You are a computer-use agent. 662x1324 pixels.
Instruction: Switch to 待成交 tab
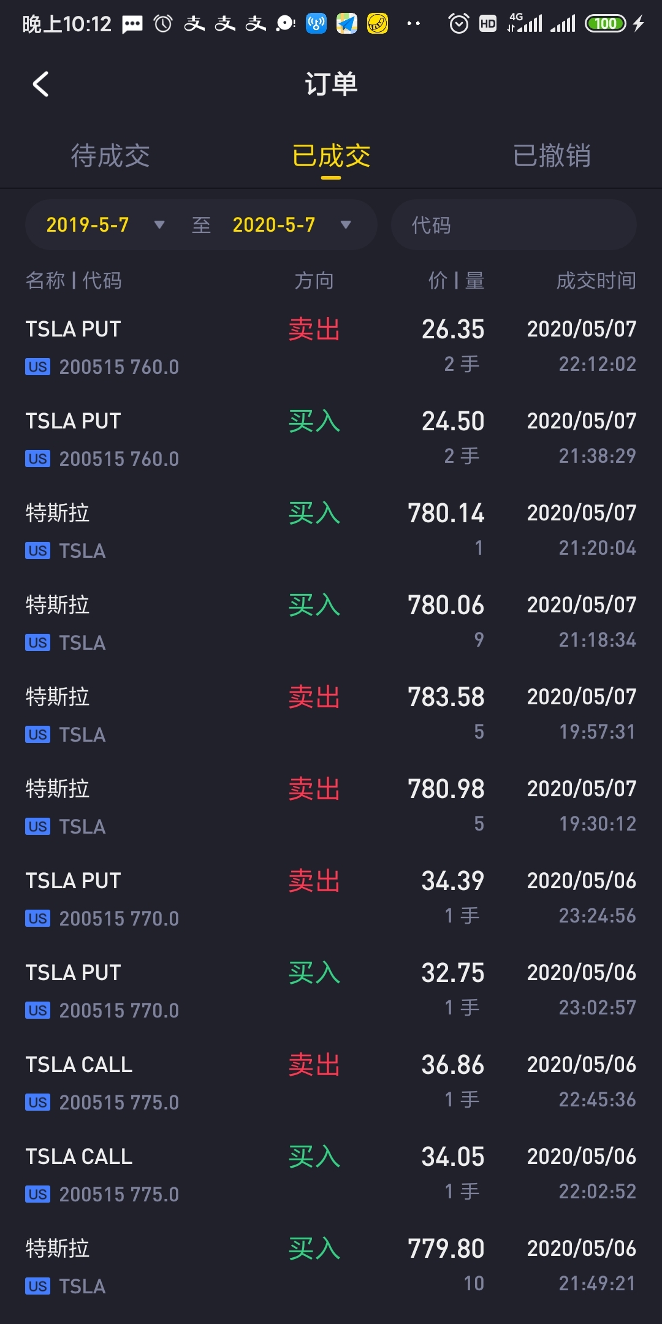(x=110, y=156)
